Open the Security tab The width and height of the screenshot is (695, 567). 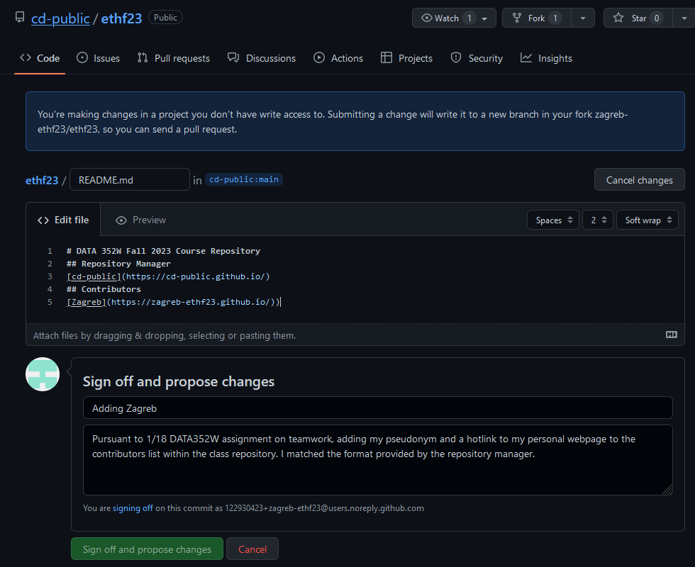point(477,58)
